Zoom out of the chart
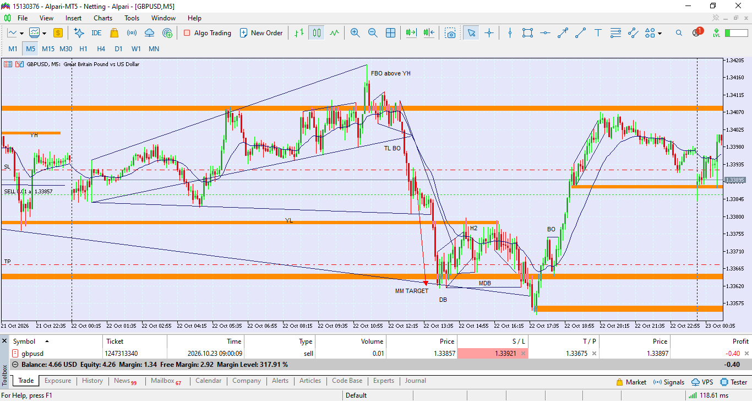This screenshot has width=752, height=401. coord(373,33)
